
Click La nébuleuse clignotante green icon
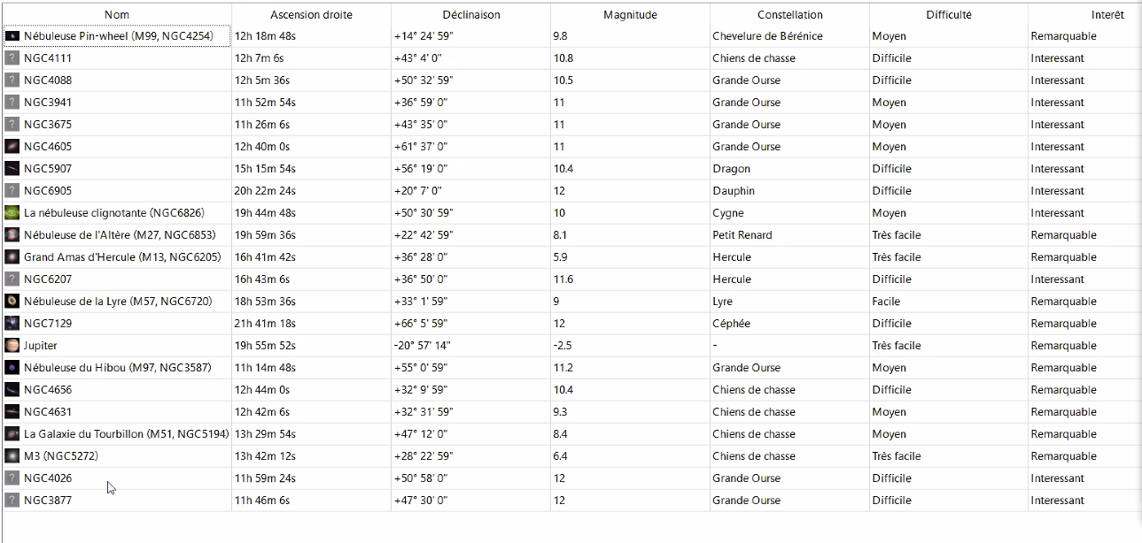pyautogui.click(x=12, y=213)
